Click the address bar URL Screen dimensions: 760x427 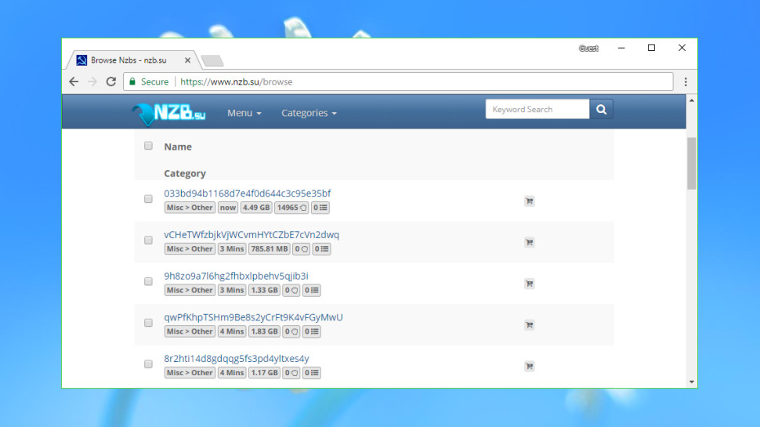click(236, 81)
